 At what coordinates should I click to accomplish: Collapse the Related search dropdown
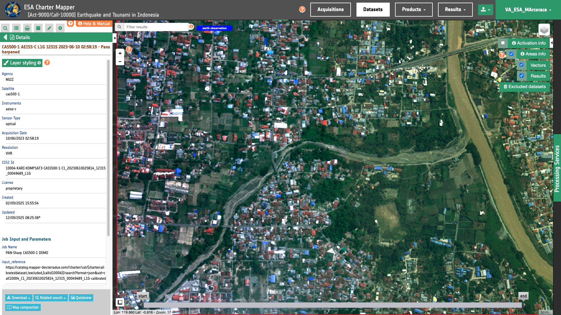(x=50, y=298)
